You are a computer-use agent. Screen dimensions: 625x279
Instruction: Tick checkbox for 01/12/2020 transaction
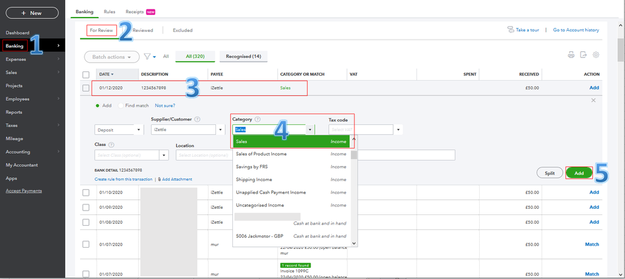(86, 88)
